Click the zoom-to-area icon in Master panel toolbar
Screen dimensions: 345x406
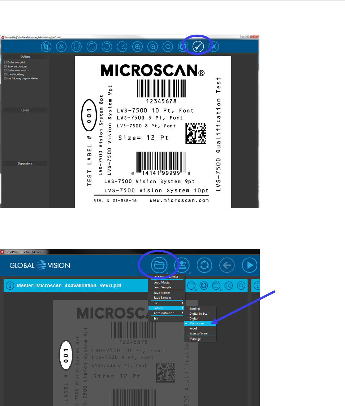click(x=229, y=285)
